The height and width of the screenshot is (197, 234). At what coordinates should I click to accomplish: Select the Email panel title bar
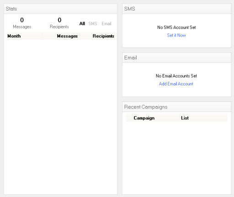pos(176,58)
